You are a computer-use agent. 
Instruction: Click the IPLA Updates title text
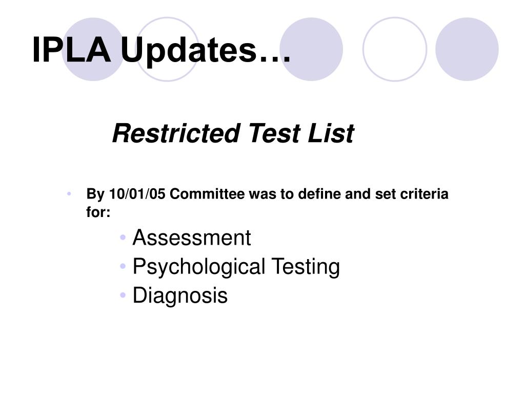click(161, 50)
